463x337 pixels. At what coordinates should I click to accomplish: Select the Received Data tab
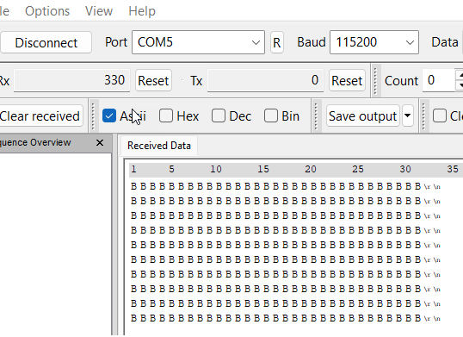pyautogui.click(x=159, y=146)
